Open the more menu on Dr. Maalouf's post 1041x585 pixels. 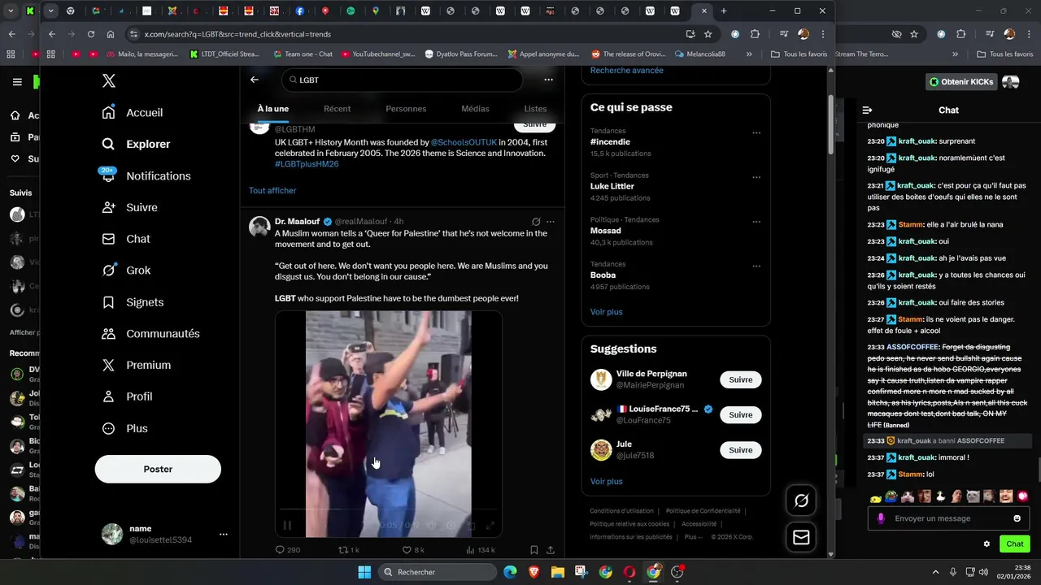(551, 221)
